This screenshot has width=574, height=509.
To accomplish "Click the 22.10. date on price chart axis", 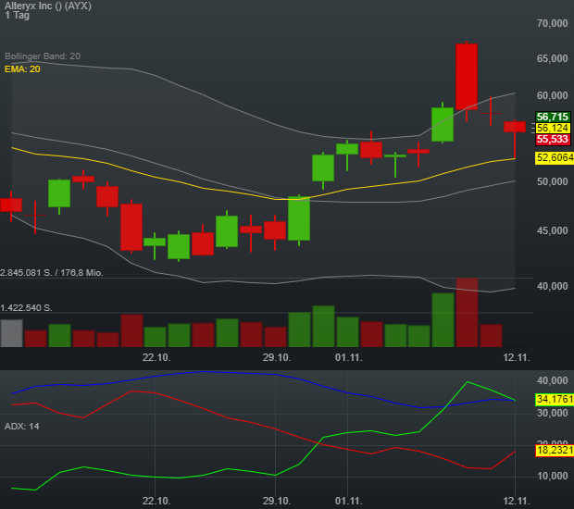I will click(156, 357).
